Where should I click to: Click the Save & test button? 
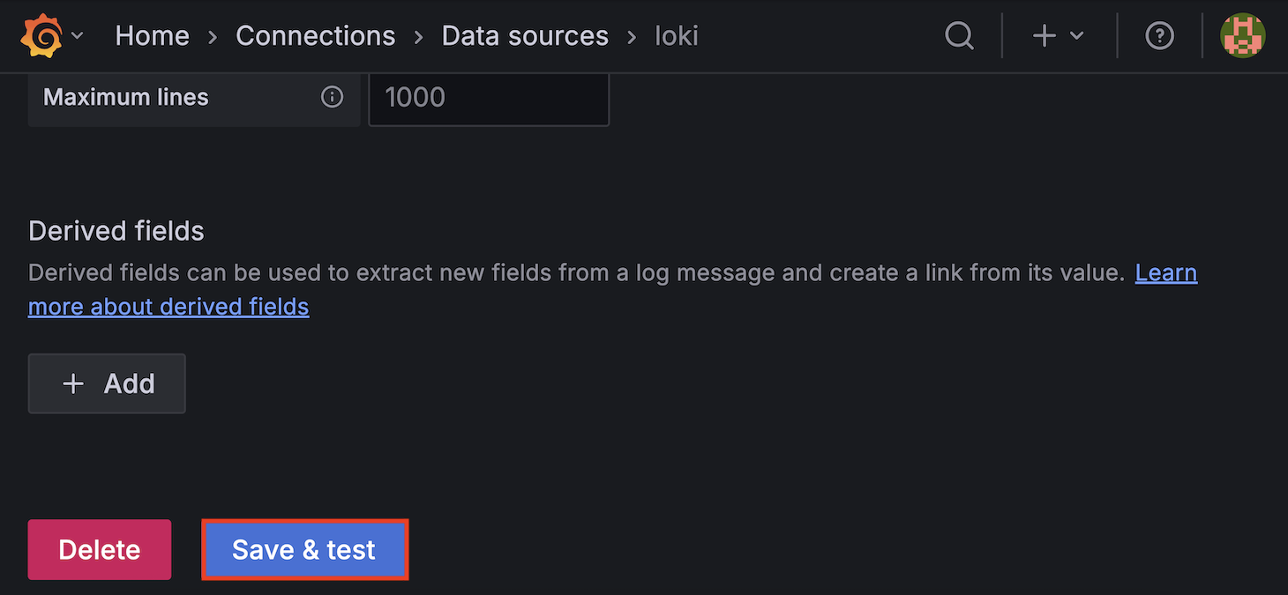(304, 549)
